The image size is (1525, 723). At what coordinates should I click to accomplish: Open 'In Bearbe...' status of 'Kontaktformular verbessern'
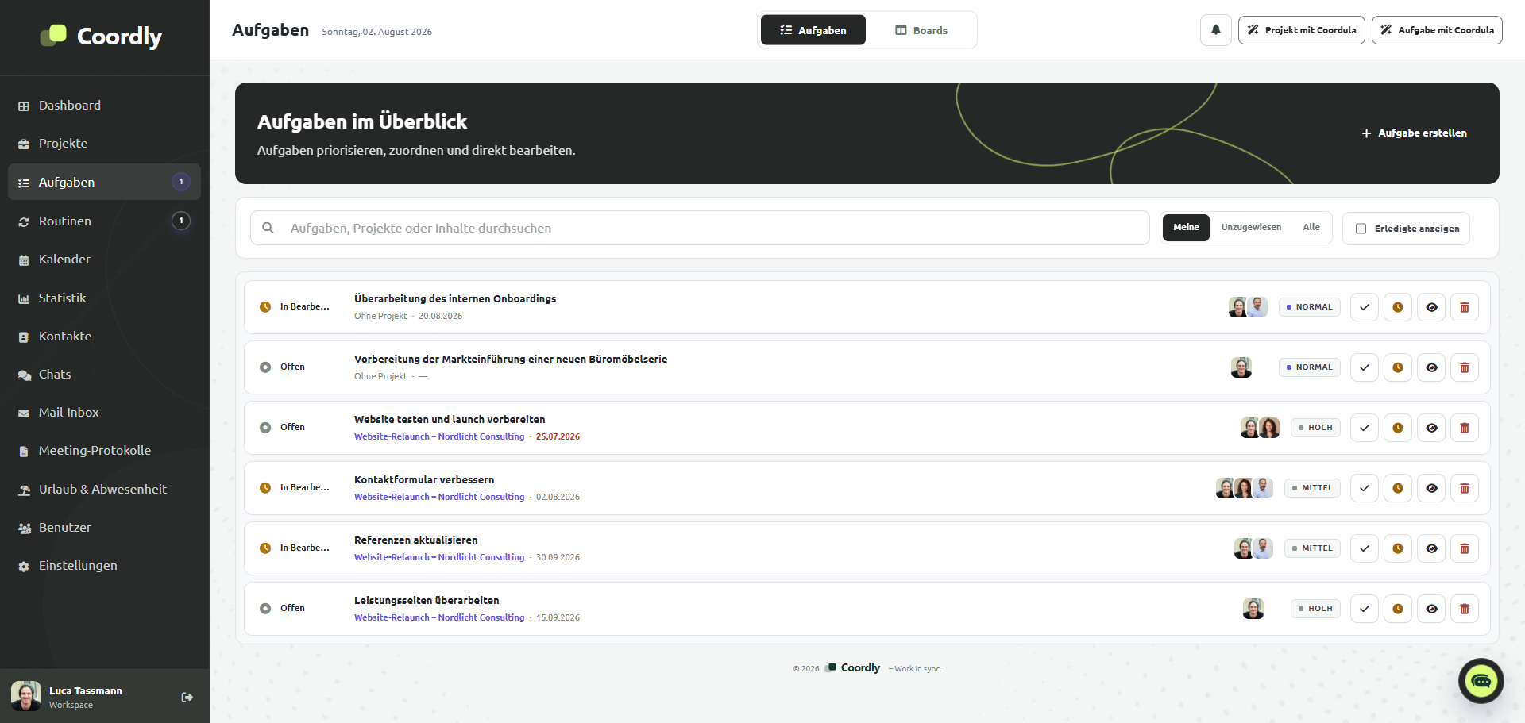coord(295,488)
